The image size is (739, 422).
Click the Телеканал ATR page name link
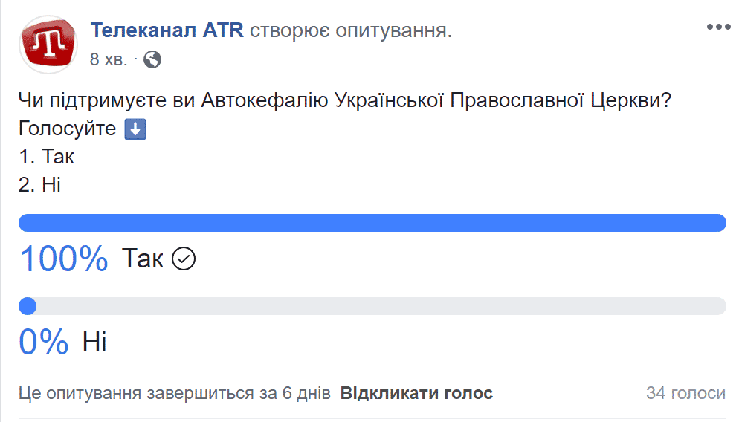pyautogui.click(x=167, y=30)
